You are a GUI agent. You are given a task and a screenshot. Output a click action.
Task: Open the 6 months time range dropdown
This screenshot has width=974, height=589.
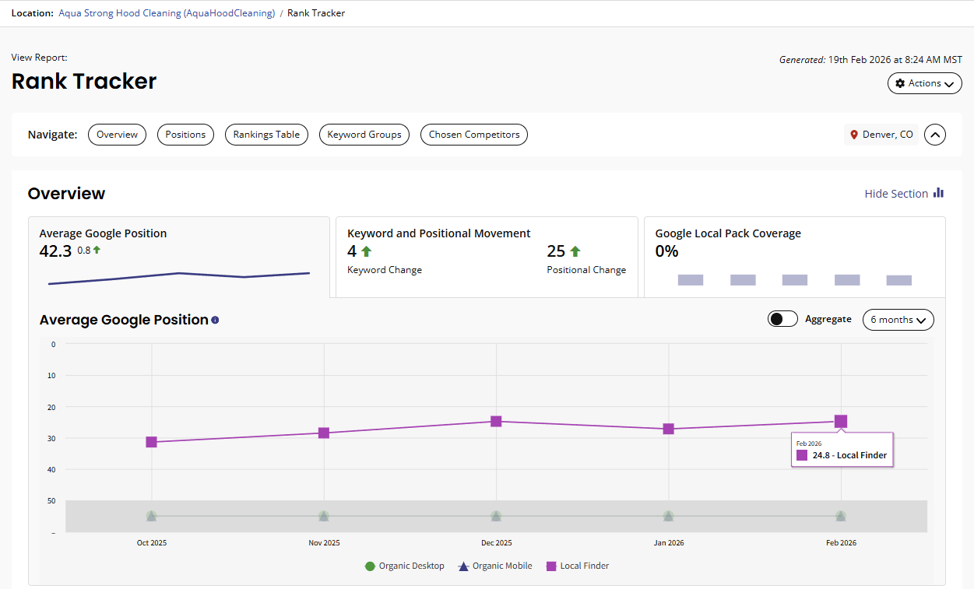pos(898,320)
